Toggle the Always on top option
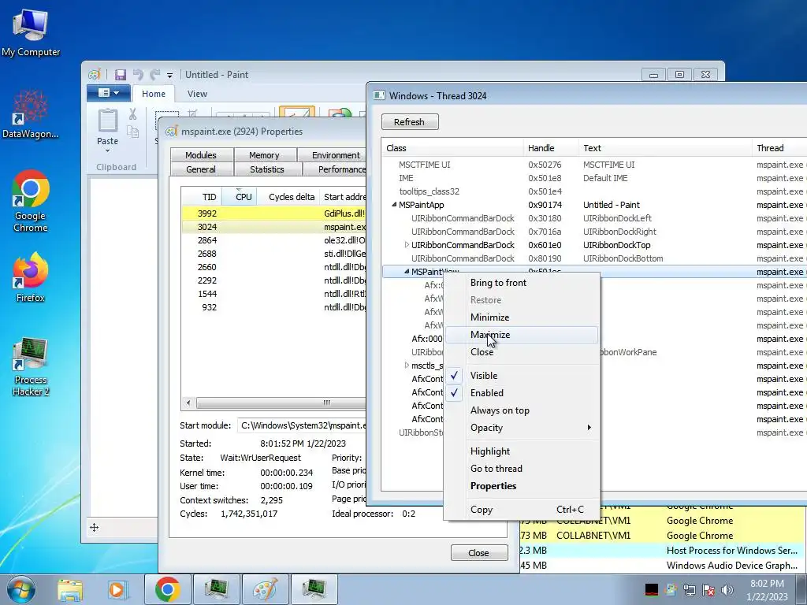807x605 pixels. 522,410
